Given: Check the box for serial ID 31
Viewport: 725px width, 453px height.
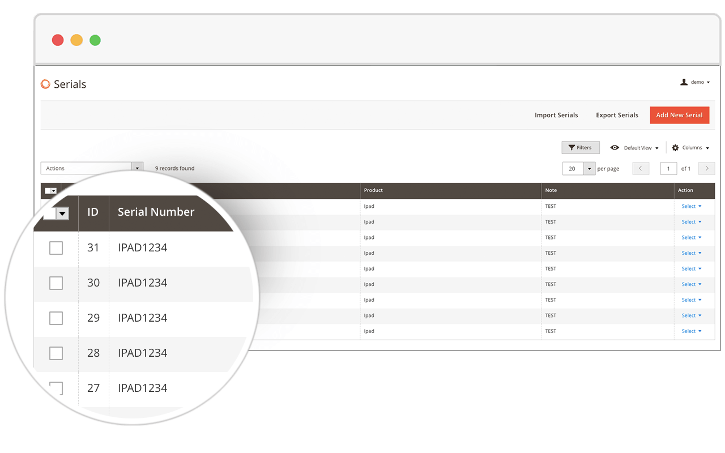Looking at the screenshot, I should coord(56,248).
